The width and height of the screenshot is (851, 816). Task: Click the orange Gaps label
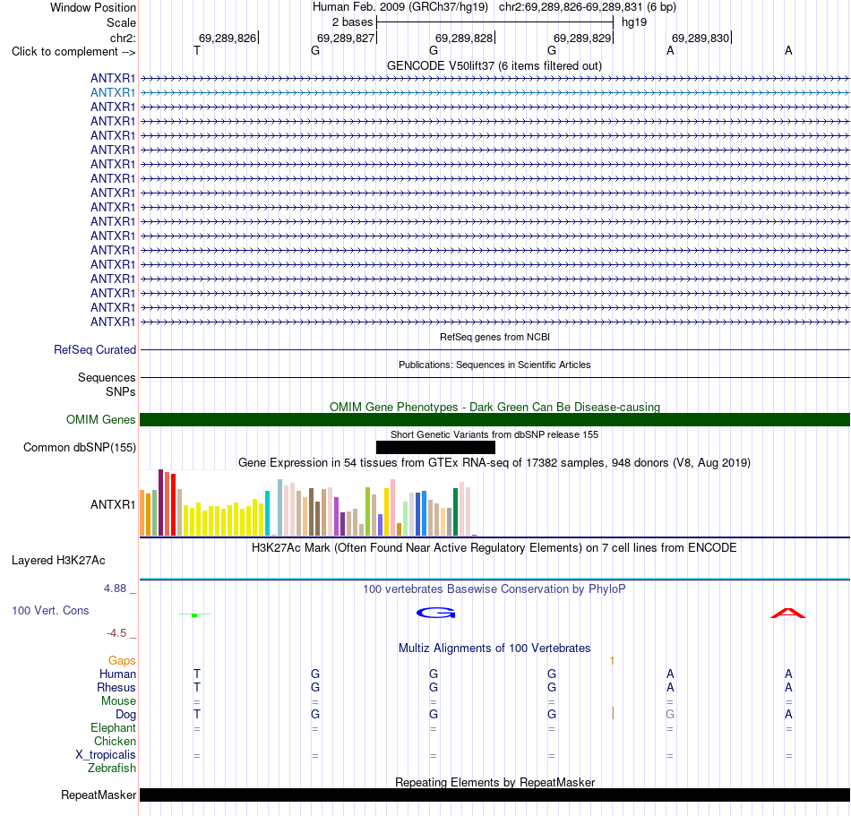click(x=122, y=661)
